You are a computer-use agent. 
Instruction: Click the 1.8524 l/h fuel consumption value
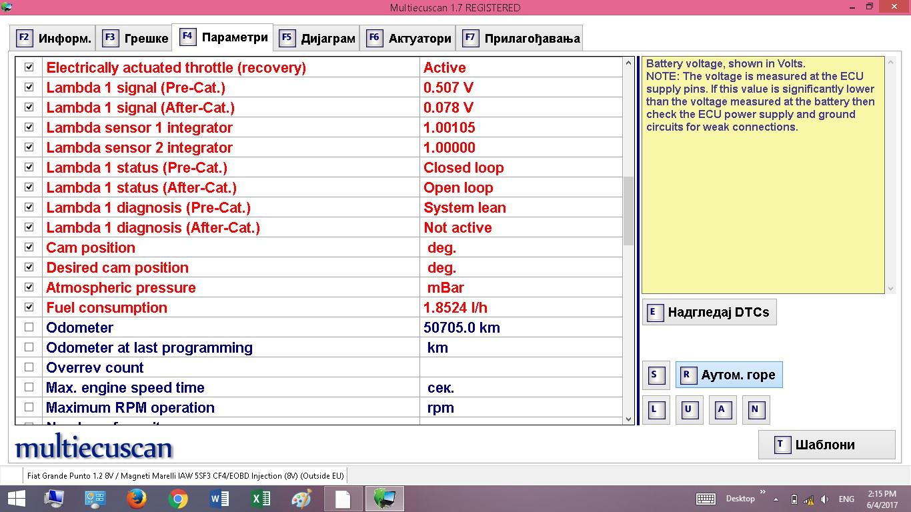point(455,307)
